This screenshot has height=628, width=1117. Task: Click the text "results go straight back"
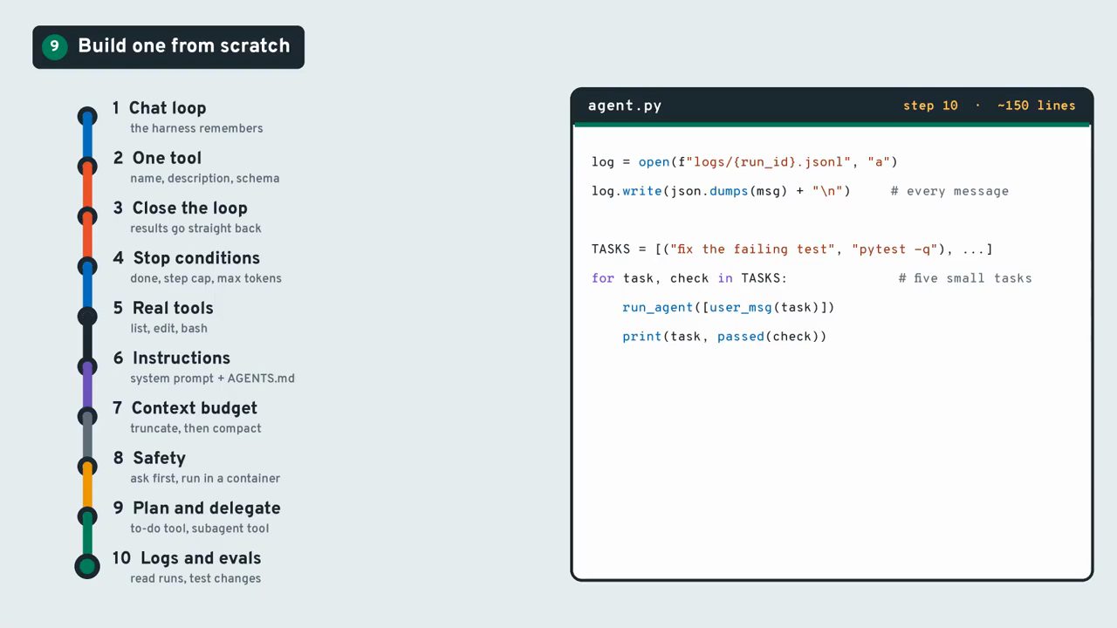(x=195, y=229)
